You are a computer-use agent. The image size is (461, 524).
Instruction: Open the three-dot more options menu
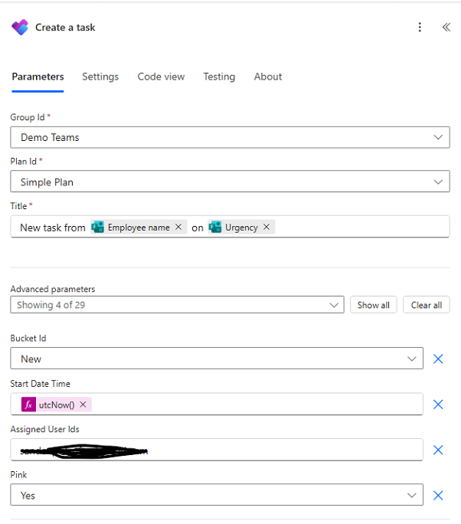tap(420, 28)
